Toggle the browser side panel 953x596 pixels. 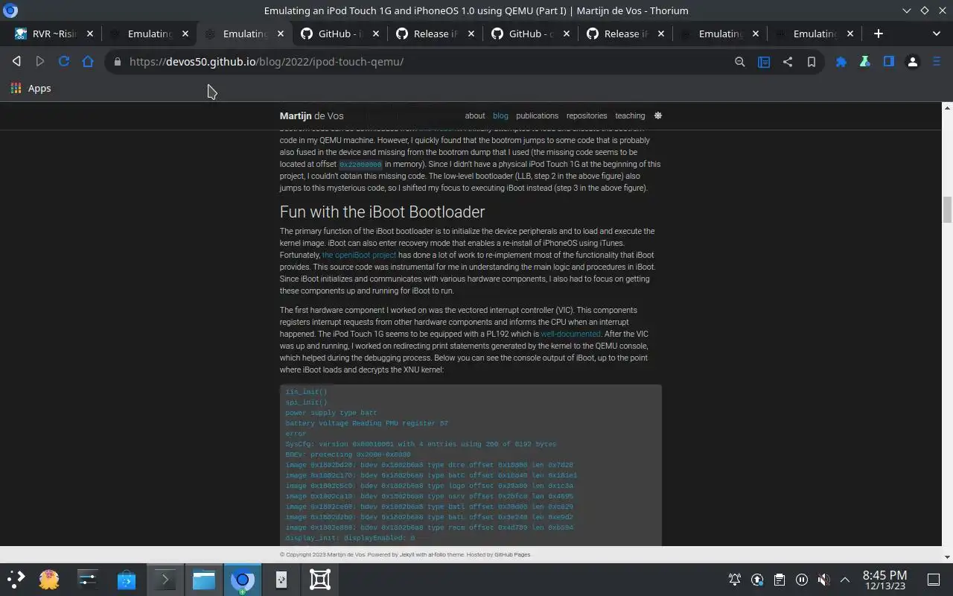click(x=889, y=62)
